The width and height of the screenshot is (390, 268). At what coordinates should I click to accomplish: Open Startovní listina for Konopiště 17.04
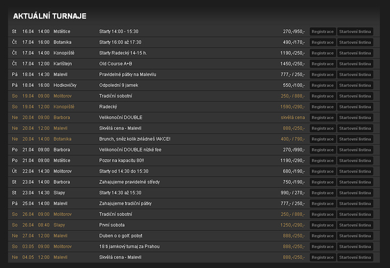point(355,53)
